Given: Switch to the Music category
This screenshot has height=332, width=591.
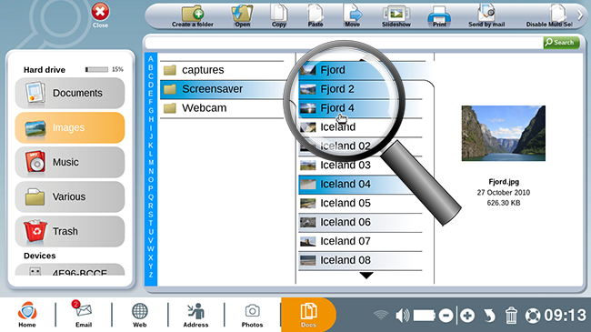Looking at the screenshot, I should point(70,162).
